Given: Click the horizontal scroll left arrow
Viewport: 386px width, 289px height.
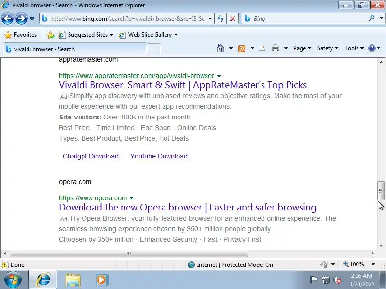Looking at the screenshot, I should tap(5, 253).
